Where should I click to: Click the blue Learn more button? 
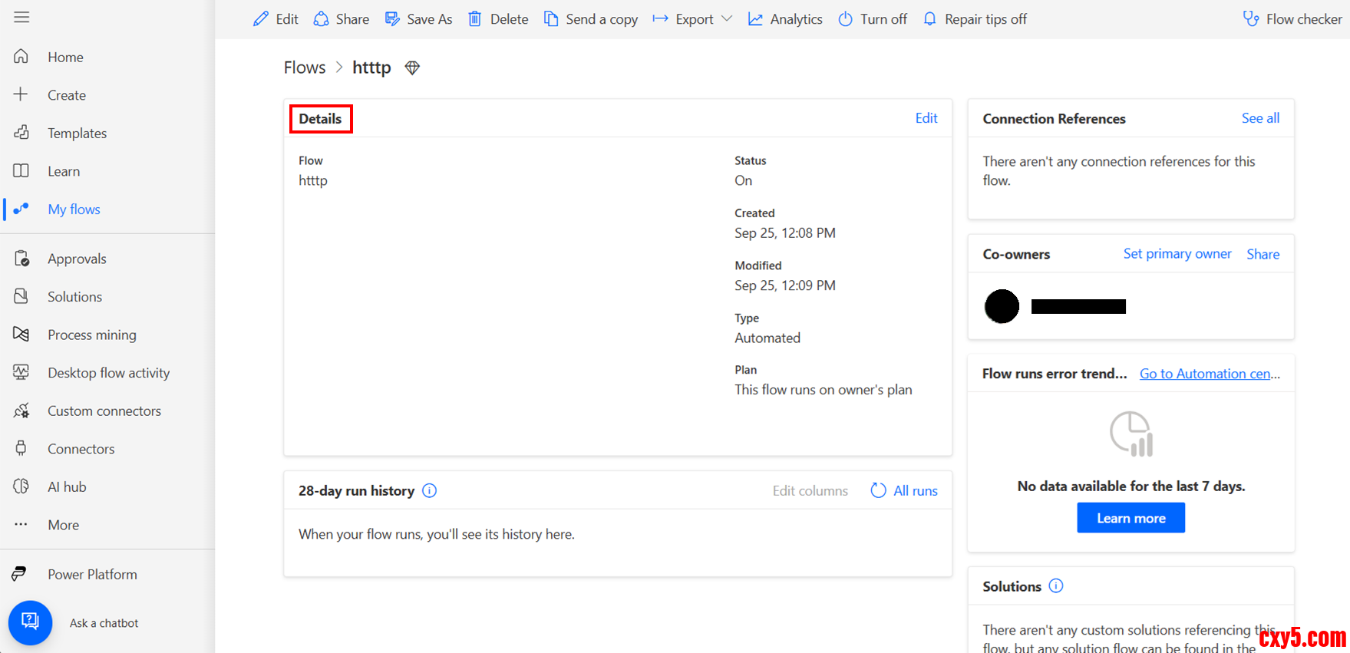click(1131, 518)
